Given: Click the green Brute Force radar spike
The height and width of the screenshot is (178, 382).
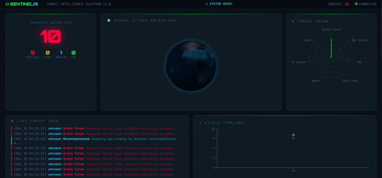Looking at the screenshot, I should pos(331,48).
